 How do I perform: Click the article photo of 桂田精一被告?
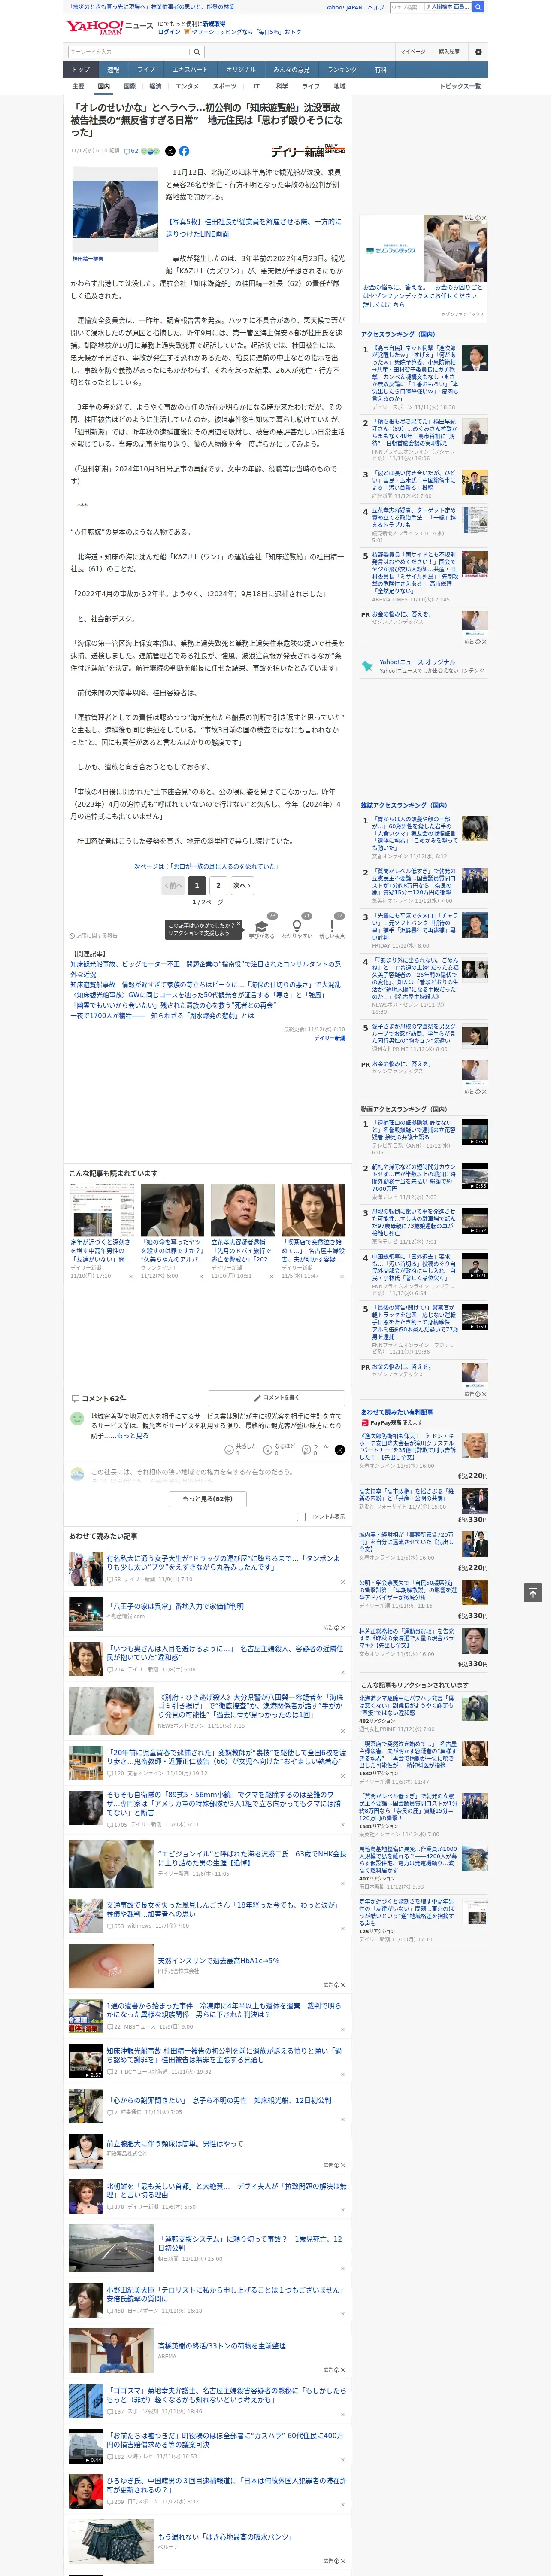click(x=115, y=209)
